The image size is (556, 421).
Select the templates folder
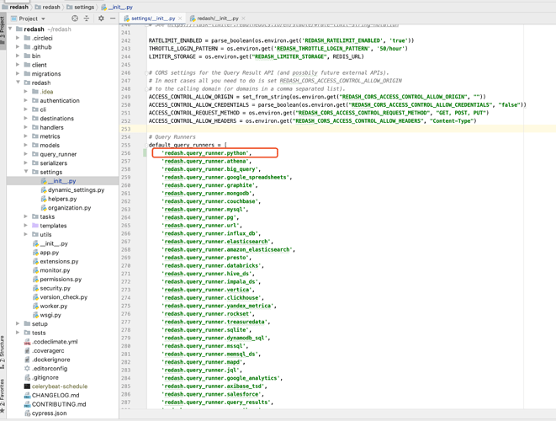[53, 226]
